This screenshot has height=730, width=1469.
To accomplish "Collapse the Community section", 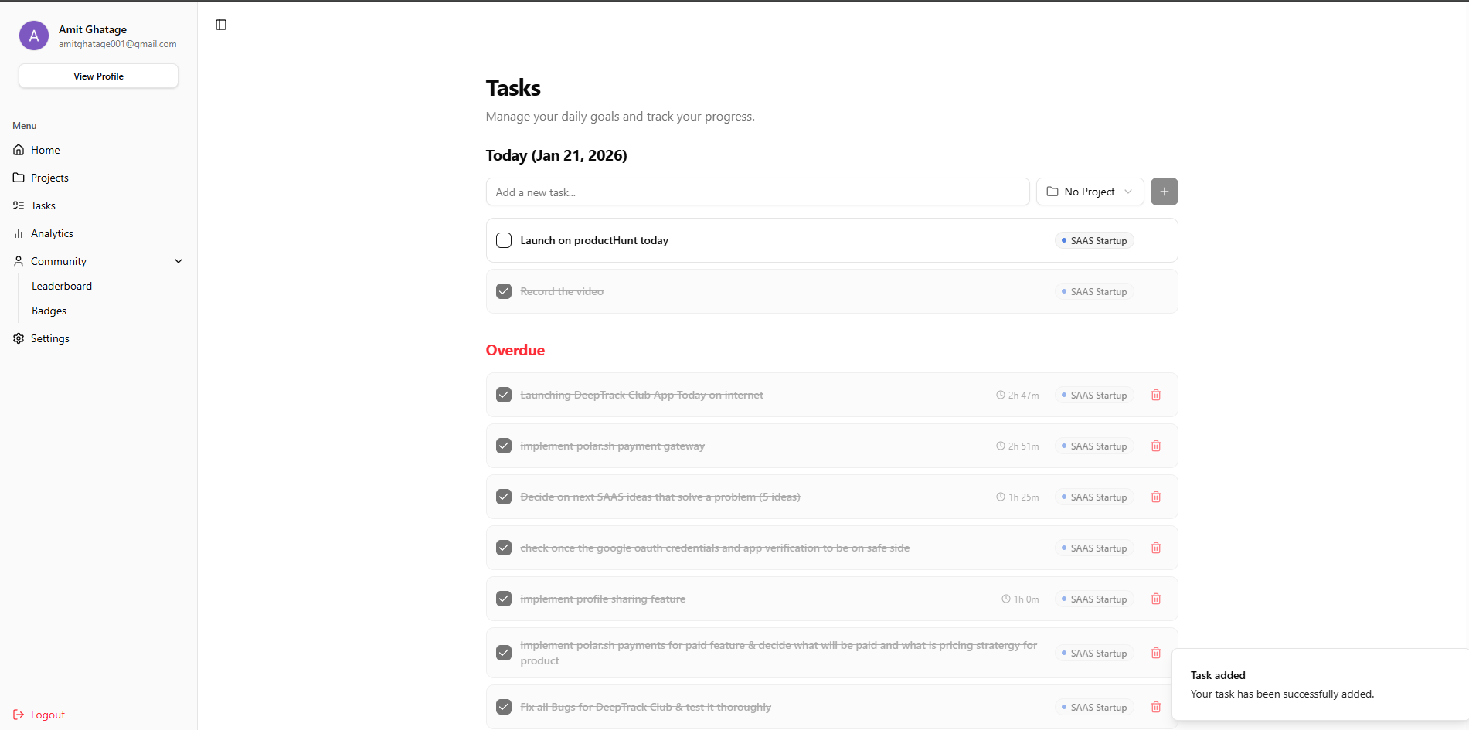I will click(179, 261).
